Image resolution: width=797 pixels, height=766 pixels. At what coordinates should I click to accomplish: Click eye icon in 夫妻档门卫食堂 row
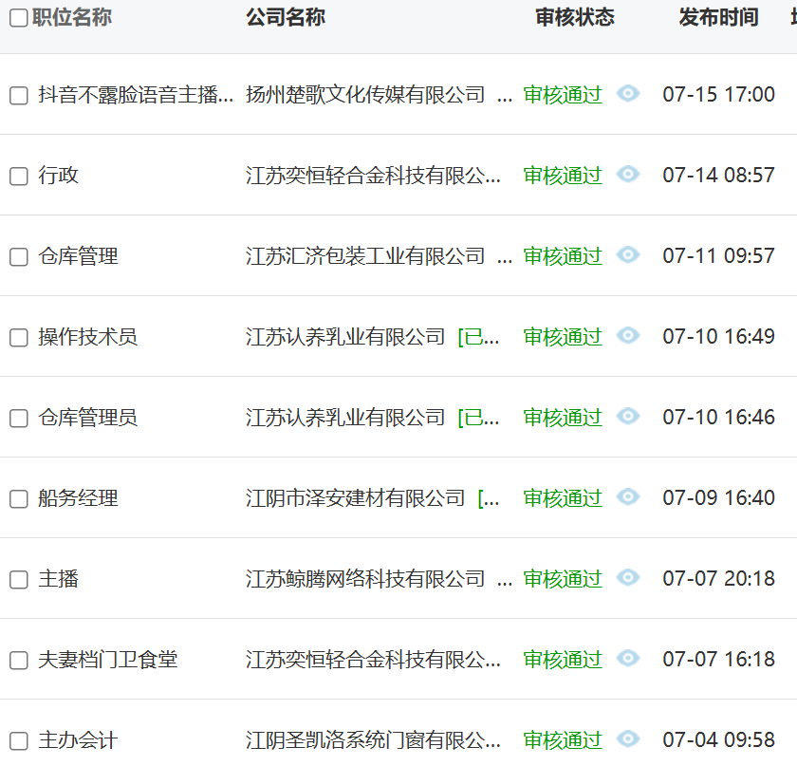coord(628,659)
